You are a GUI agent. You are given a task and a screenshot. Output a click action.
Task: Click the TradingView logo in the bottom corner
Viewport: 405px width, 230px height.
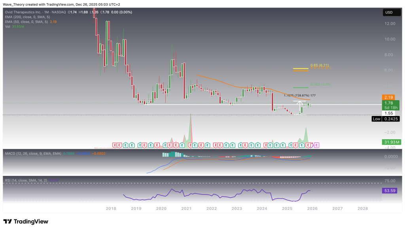click(26, 221)
